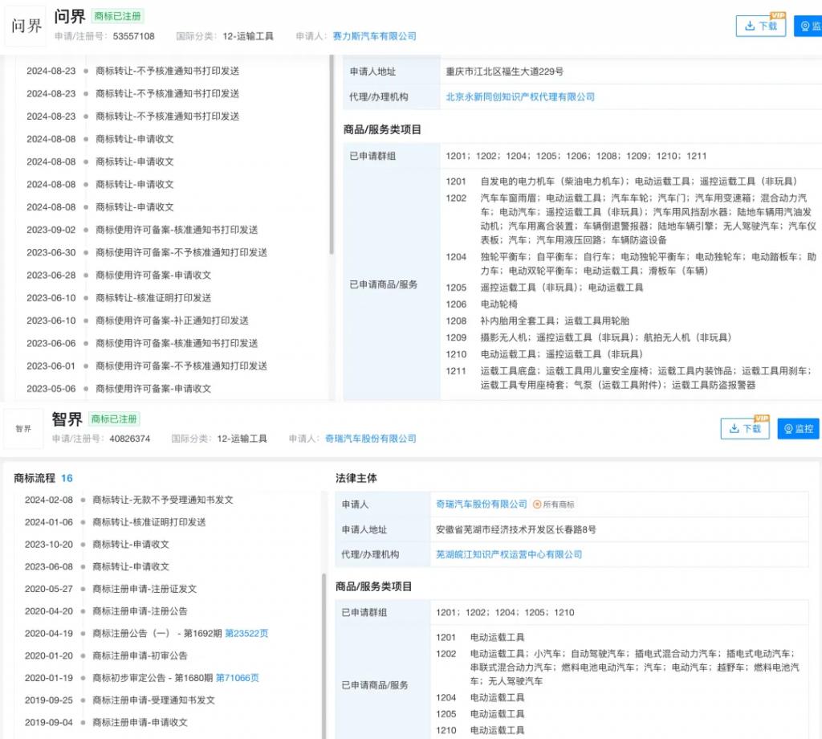This screenshot has height=739, width=822.
Task: Select 2023-05-06 商标使用许可备案-申请收文 entry
Action: point(119,389)
